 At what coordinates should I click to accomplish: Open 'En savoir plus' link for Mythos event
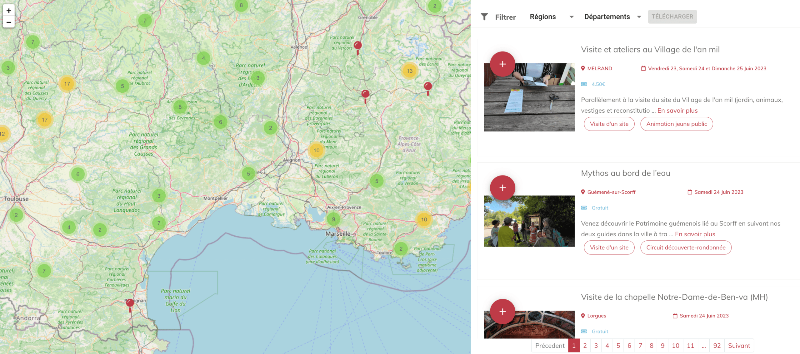point(695,234)
